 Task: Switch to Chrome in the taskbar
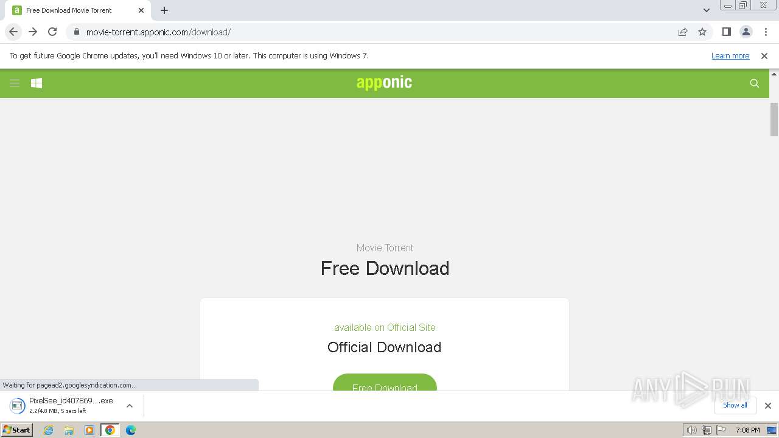pos(110,430)
